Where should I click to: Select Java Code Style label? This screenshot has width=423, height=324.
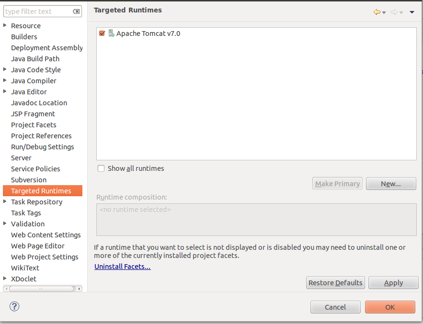pos(36,70)
